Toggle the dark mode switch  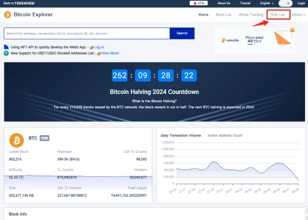(x=286, y=3)
